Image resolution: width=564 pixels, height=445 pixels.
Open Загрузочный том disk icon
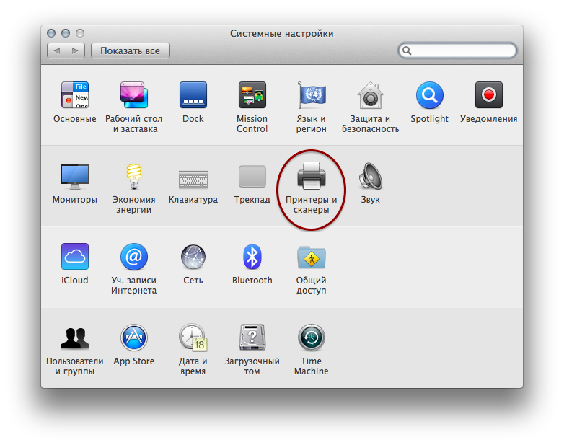[x=252, y=338]
